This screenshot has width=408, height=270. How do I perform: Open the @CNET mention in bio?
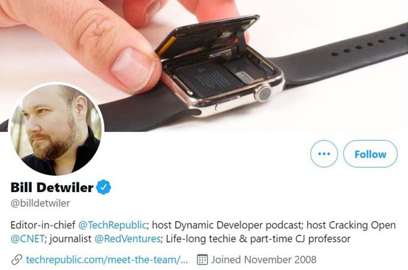28,239
